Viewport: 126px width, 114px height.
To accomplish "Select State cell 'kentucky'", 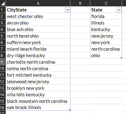I will 106,30.
